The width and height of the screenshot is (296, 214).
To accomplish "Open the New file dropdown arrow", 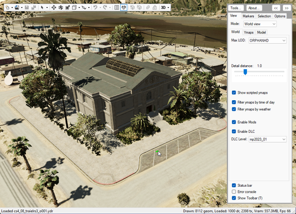I will (x=12, y=8).
